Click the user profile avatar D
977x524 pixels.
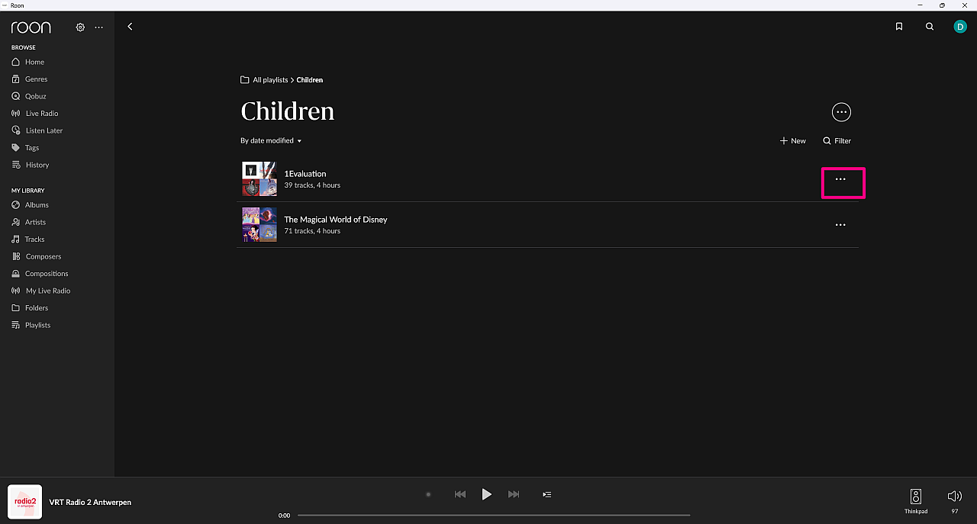(x=959, y=27)
